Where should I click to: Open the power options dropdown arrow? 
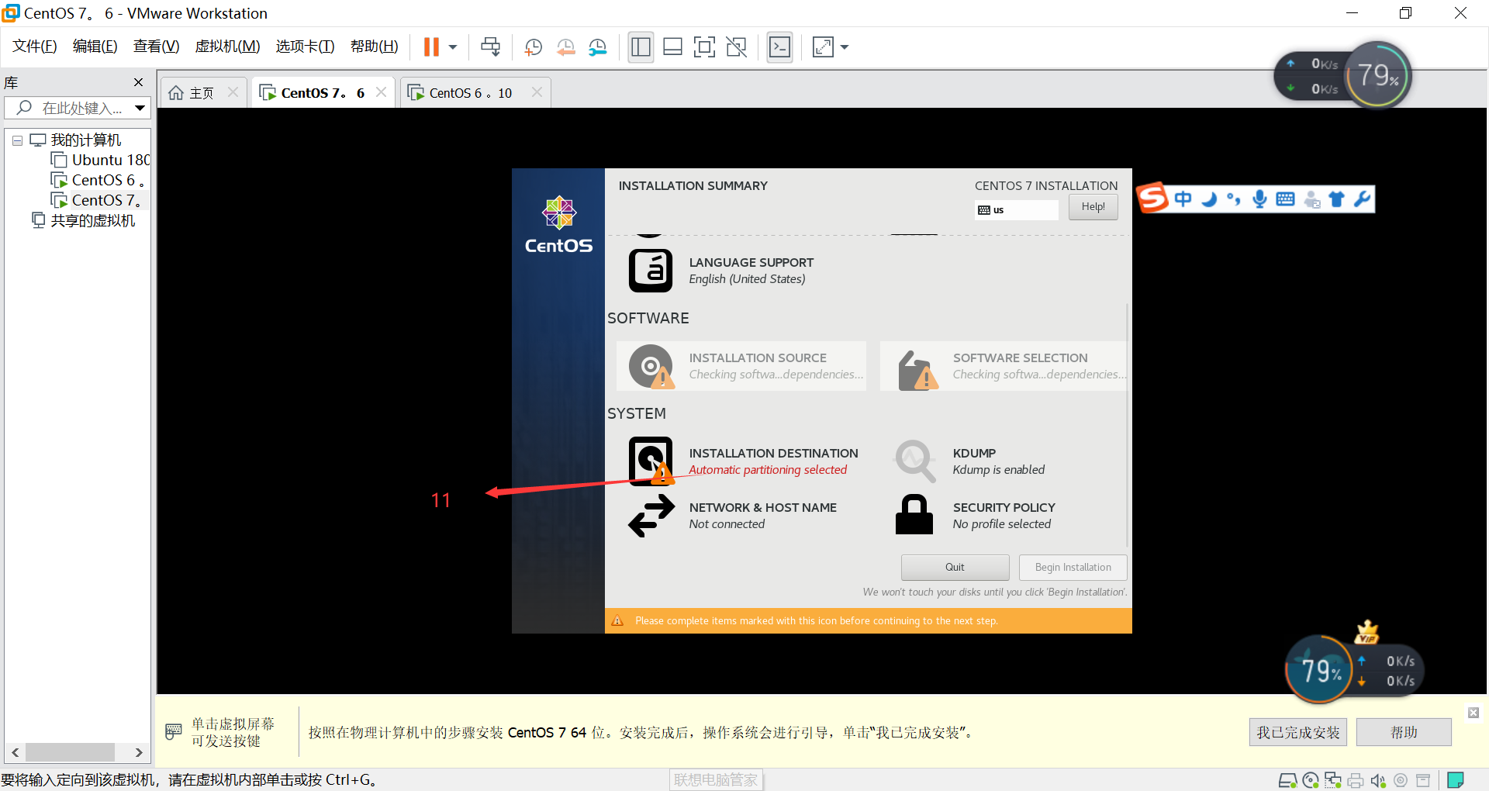click(x=453, y=47)
